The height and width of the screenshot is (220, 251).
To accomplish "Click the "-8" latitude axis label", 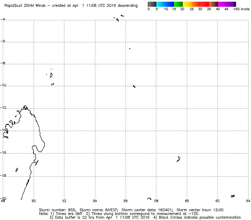I will (3, 63).
